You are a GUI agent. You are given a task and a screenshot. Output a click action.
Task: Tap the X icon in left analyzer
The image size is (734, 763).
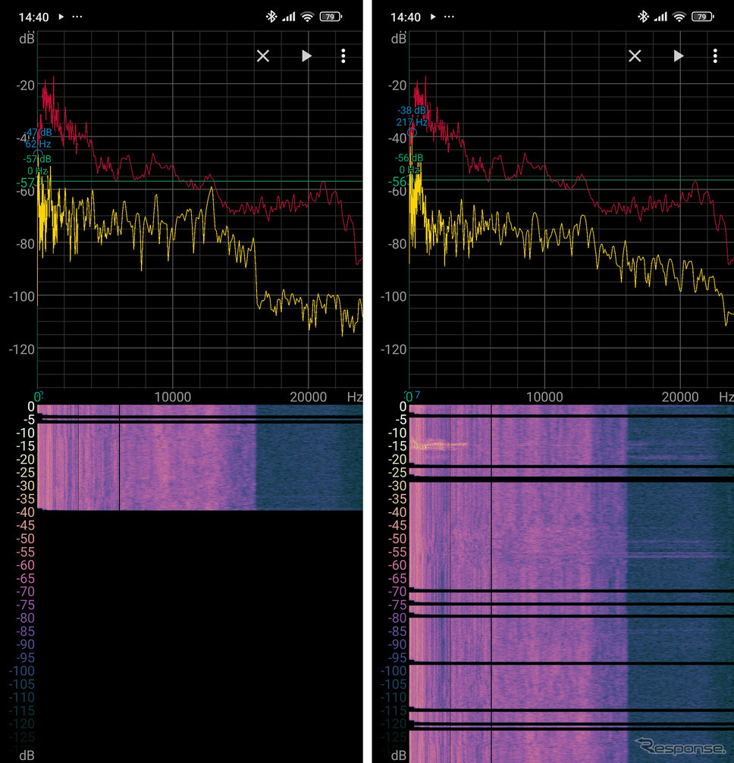click(x=263, y=56)
